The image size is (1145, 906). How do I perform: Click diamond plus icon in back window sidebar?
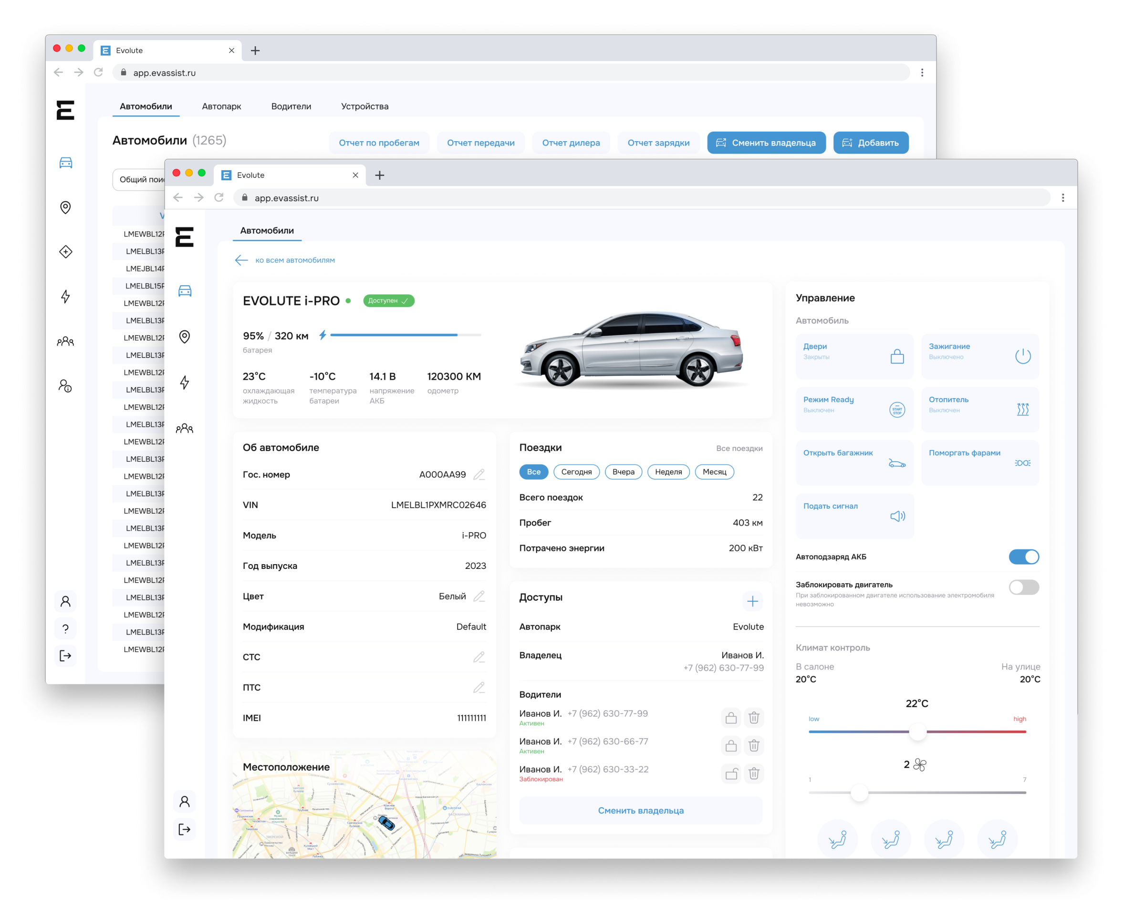pos(66,252)
